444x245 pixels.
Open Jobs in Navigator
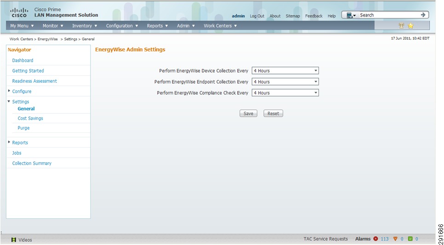tap(17, 153)
